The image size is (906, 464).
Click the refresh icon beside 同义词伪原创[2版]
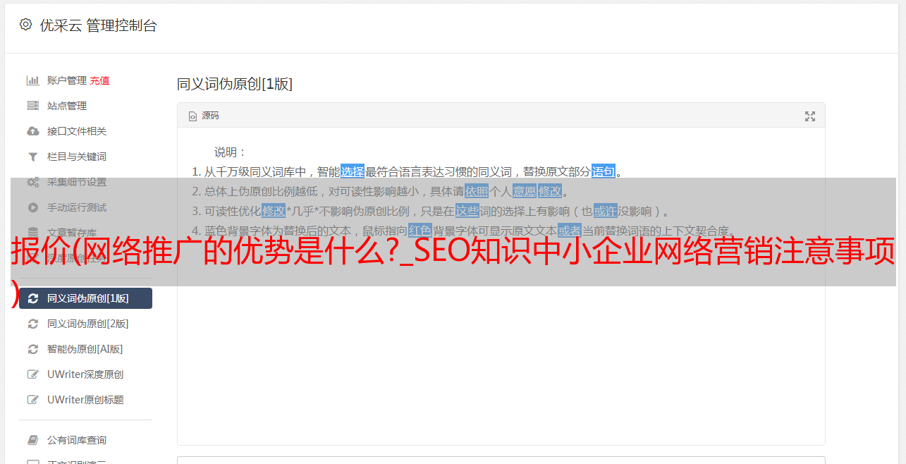pyautogui.click(x=32, y=324)
